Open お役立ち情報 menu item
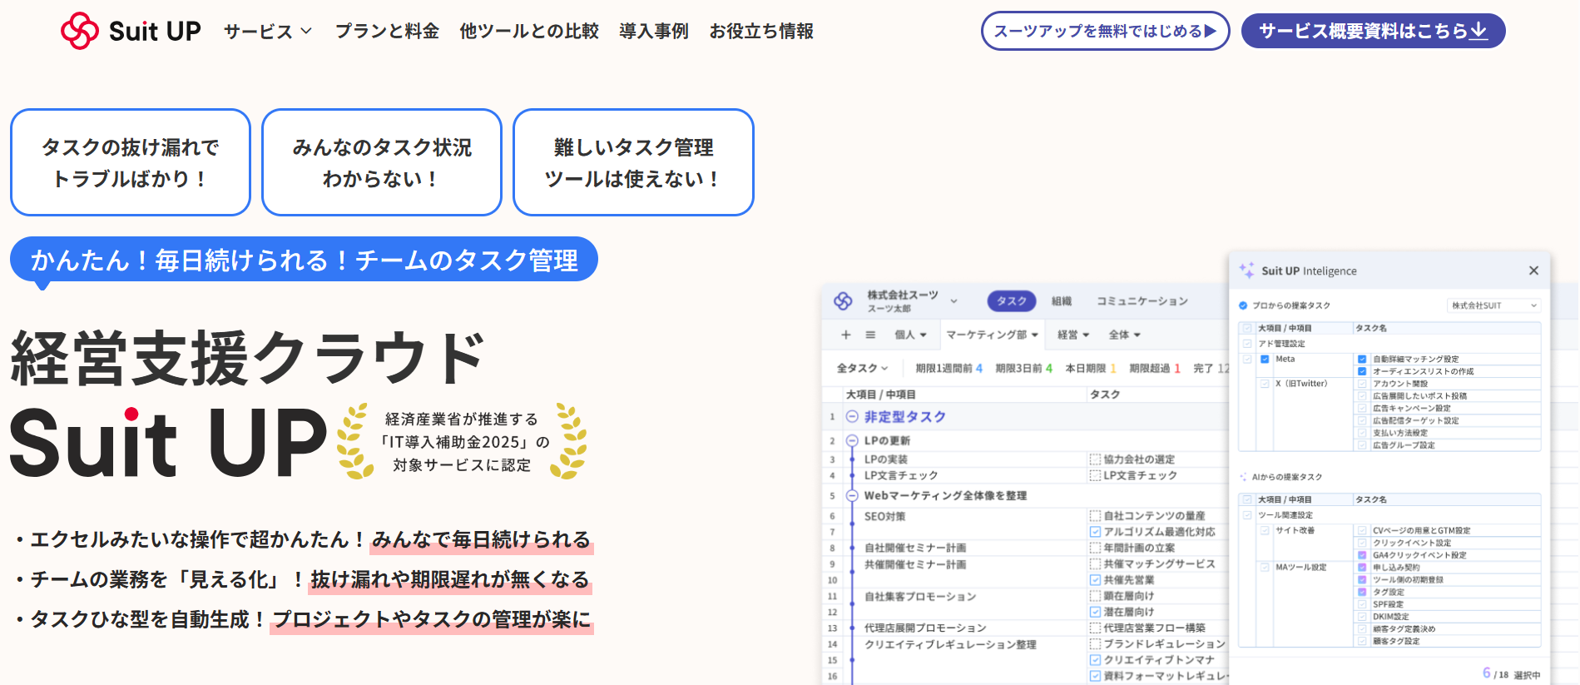The image size is (1580, 685). tap(761, 32)
